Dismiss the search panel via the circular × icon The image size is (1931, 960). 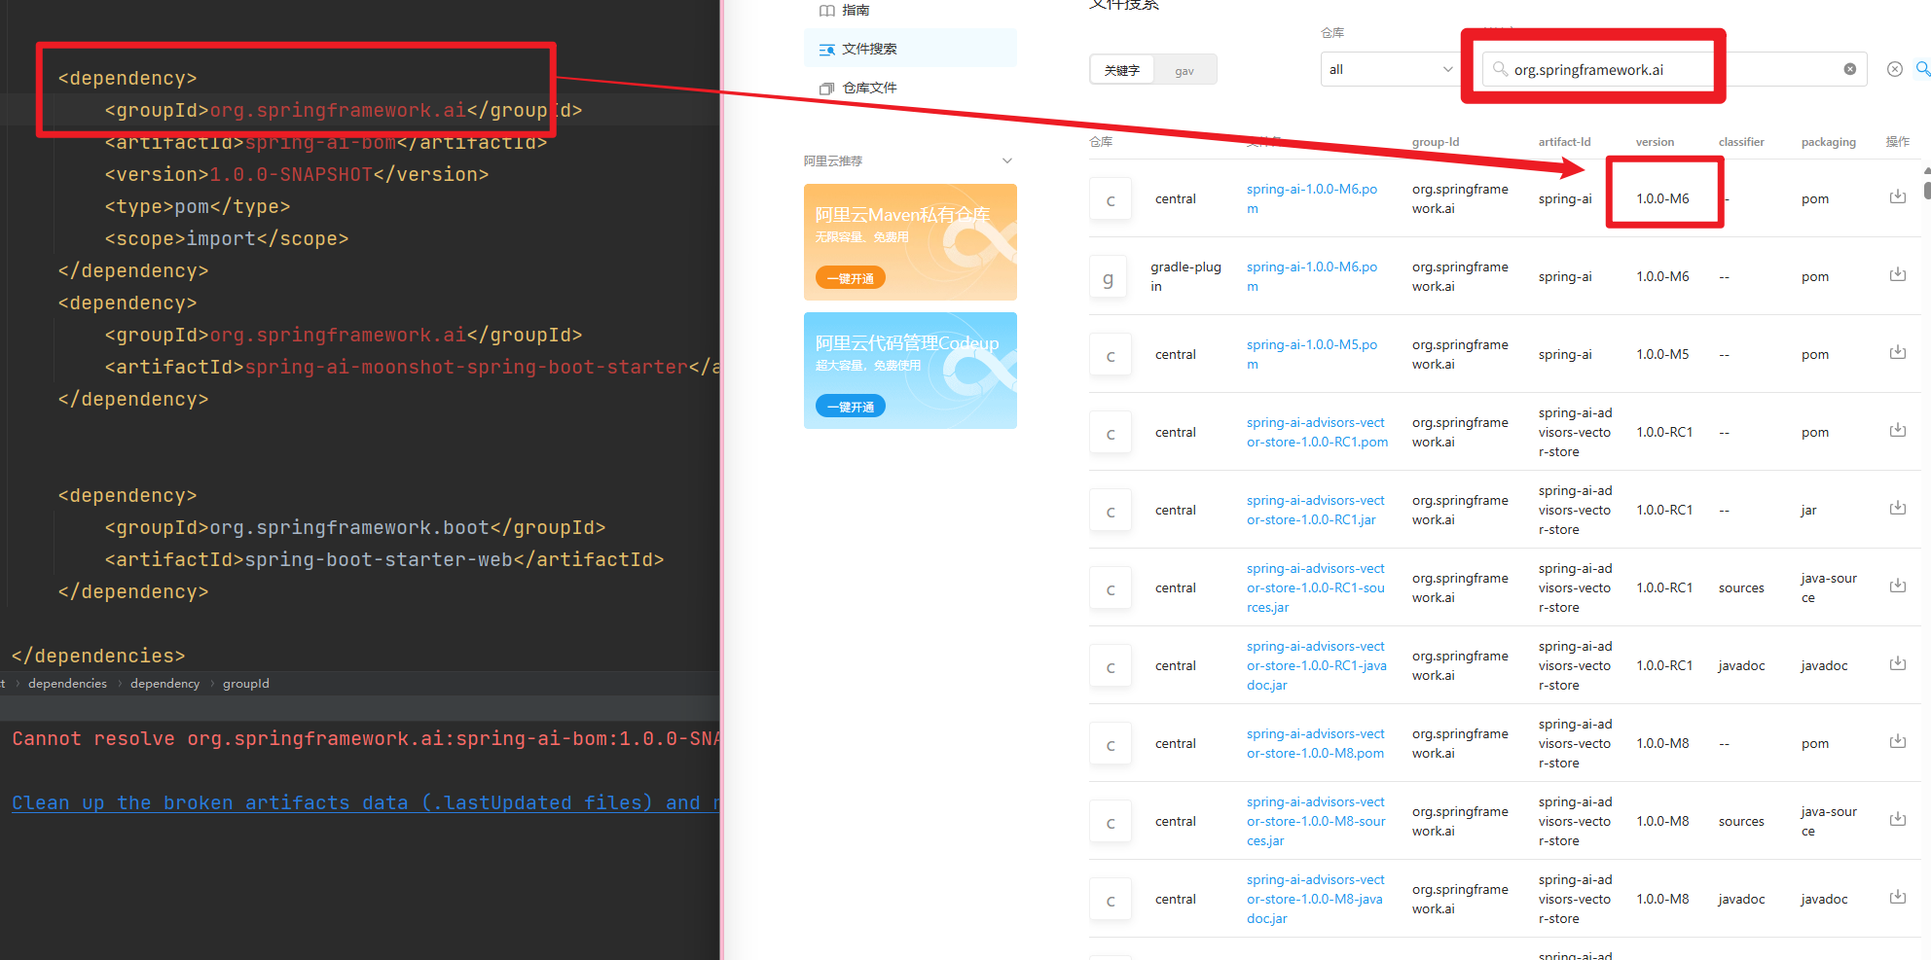point(1894,68)
